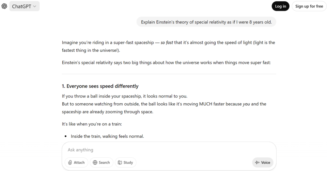Attach a file using the paperclip
Screen dimensions: 327x171
[x=76, y=163]
